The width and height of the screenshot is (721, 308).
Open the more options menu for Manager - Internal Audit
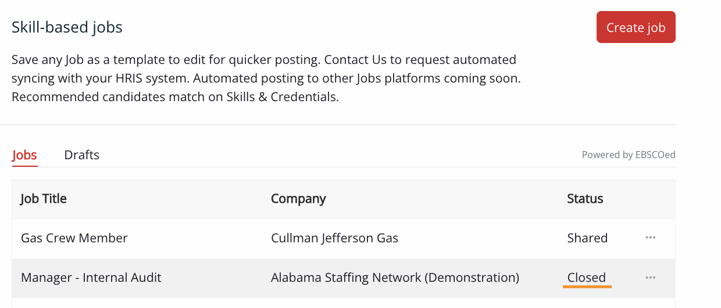coord(650,278)
